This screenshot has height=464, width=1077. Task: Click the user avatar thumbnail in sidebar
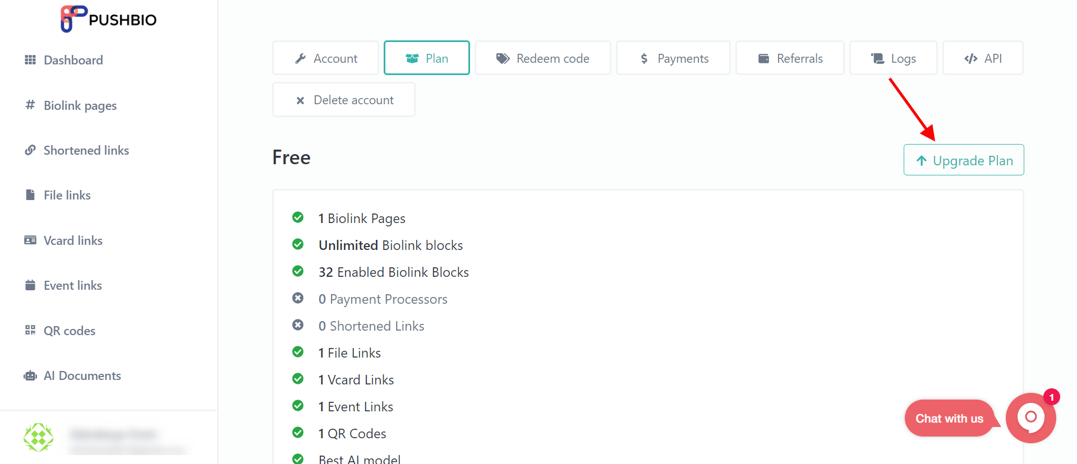(x=38, y=437)
